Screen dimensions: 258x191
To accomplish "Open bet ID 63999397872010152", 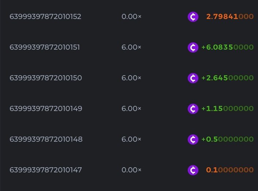I will click(x=46, y=17).
